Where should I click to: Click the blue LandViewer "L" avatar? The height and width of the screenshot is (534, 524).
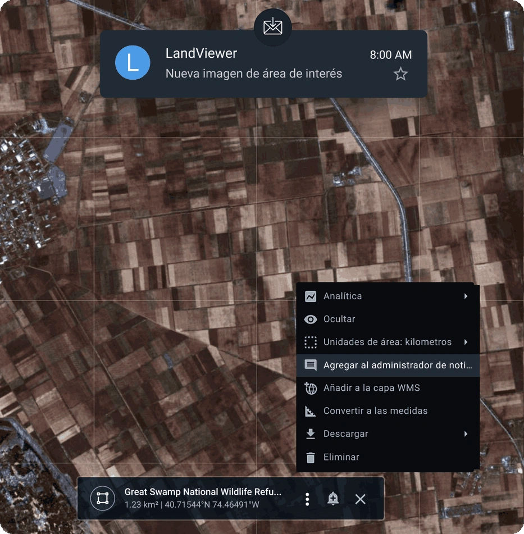coord(133,63)
